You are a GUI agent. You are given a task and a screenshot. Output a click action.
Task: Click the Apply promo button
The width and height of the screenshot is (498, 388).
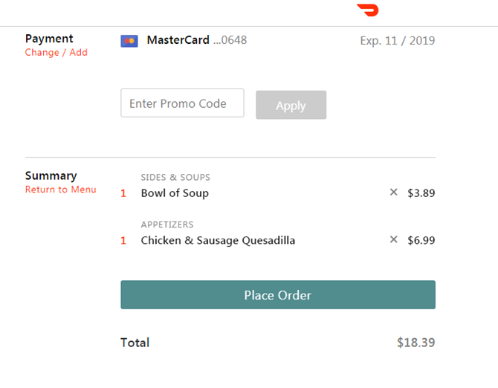tap(291, 105)
